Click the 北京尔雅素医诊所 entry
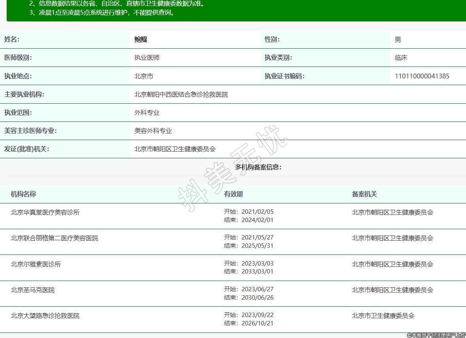Viewport: 466px width, 338px height. click(36, 264)
